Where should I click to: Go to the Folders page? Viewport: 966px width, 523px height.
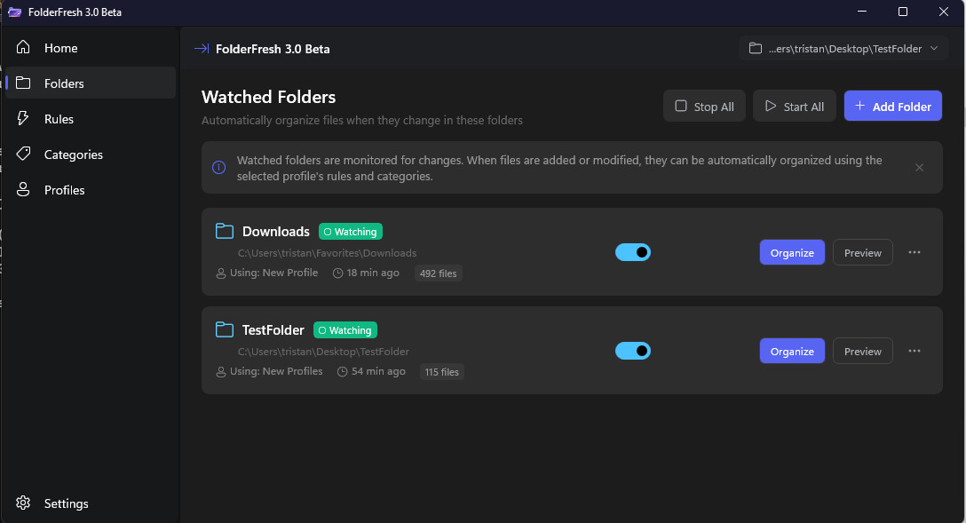(x=64, y=83)
